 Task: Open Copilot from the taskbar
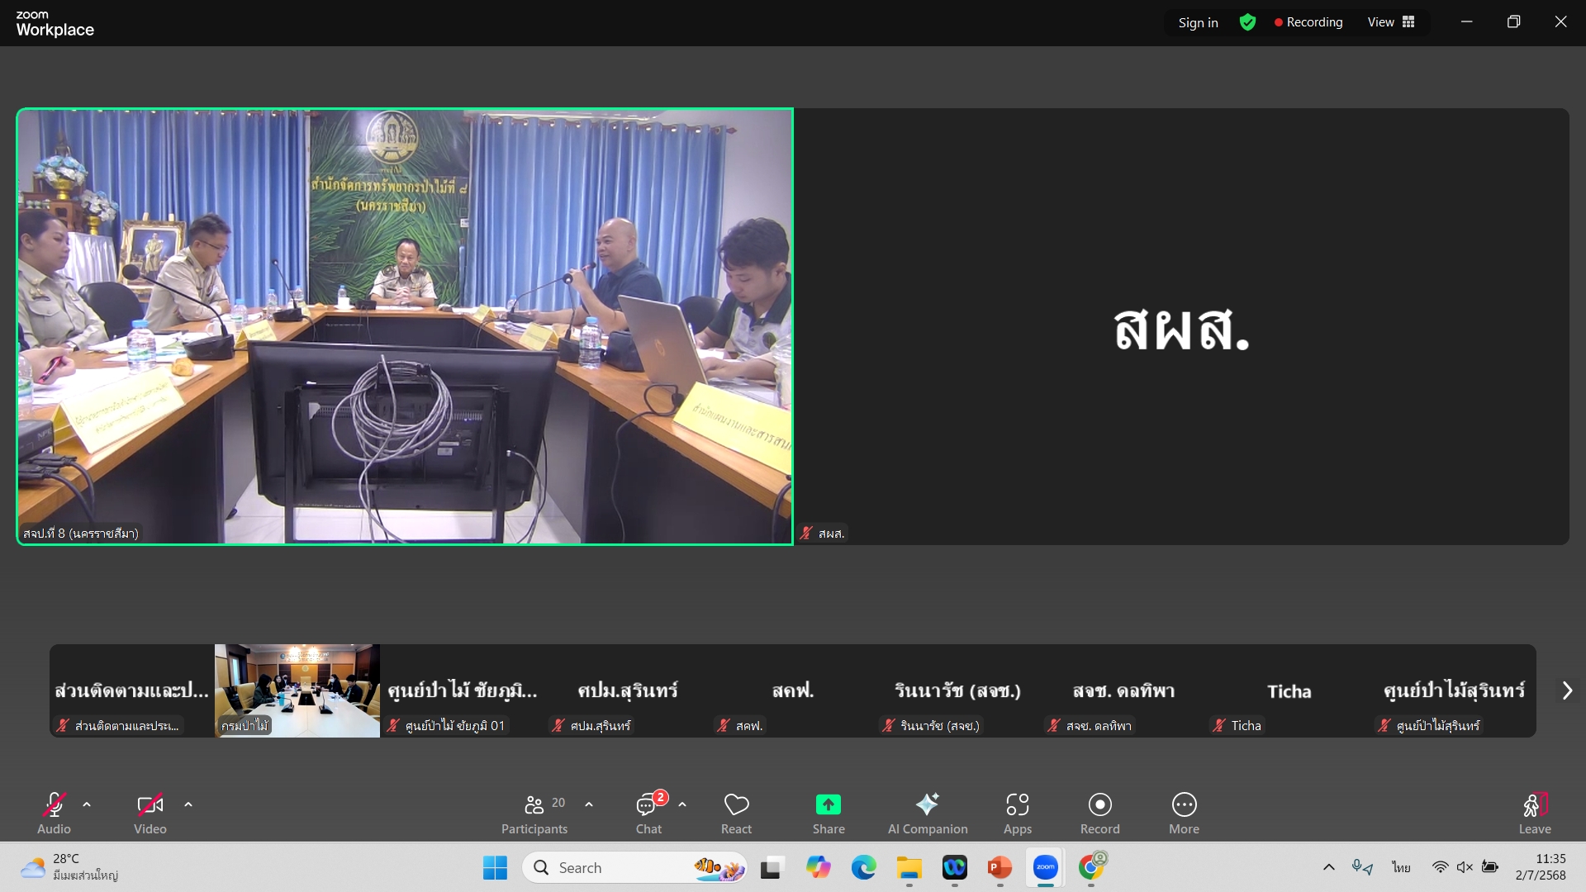(x=818, y=867)
